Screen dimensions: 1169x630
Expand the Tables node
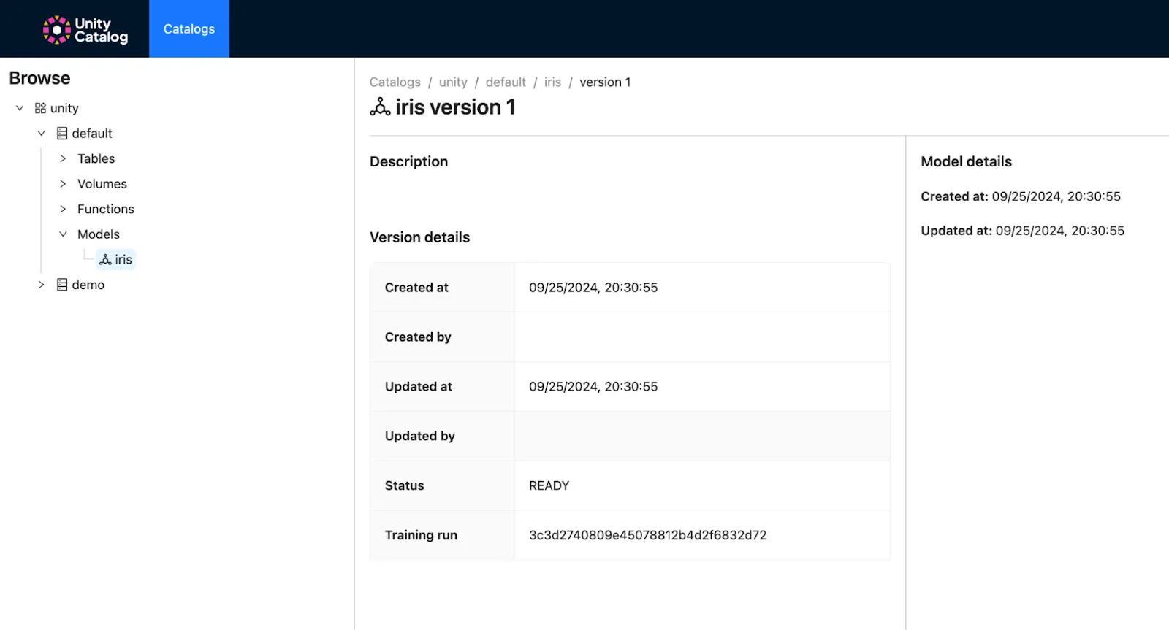63,158
